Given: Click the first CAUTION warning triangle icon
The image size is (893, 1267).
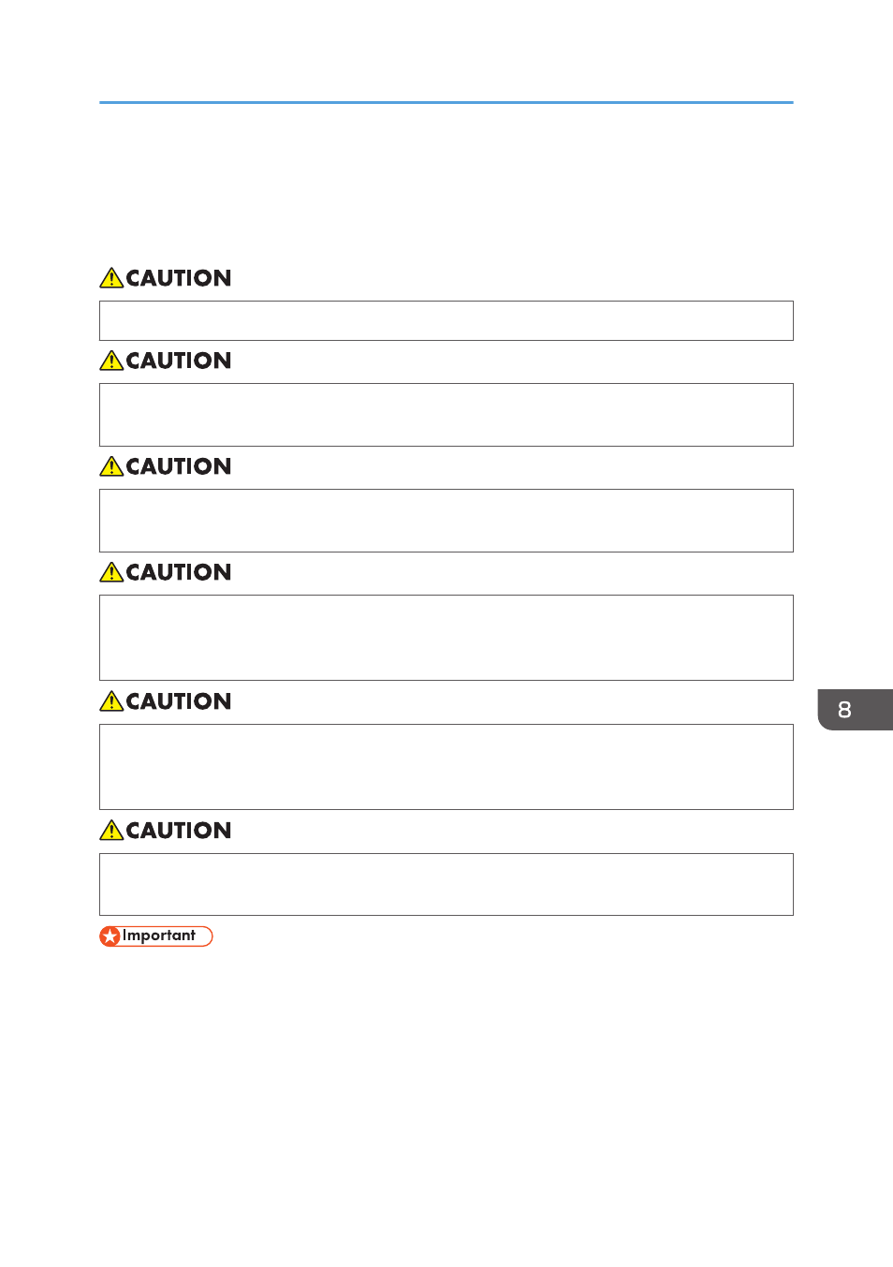Looking at the screenshot, I should coord(111,278).
